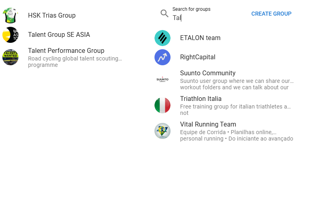The width and height of the screenshot is (309, 201).
Task: Open the Talent Group SE ASIA avatar
Action: [x=10, y=35]
